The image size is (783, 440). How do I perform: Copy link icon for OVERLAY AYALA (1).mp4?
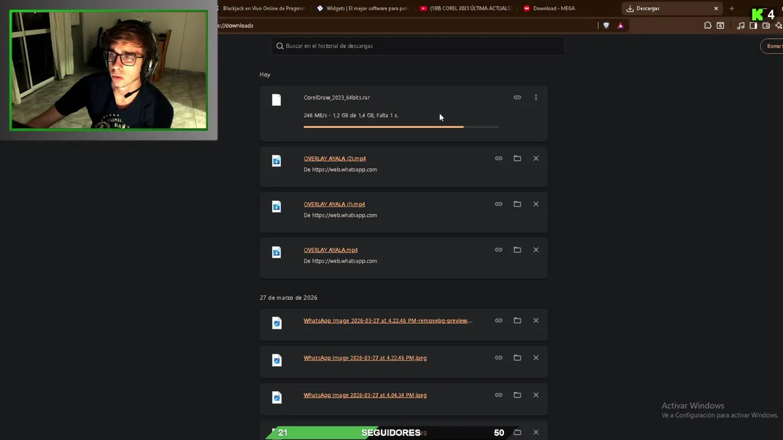[499, 204]
